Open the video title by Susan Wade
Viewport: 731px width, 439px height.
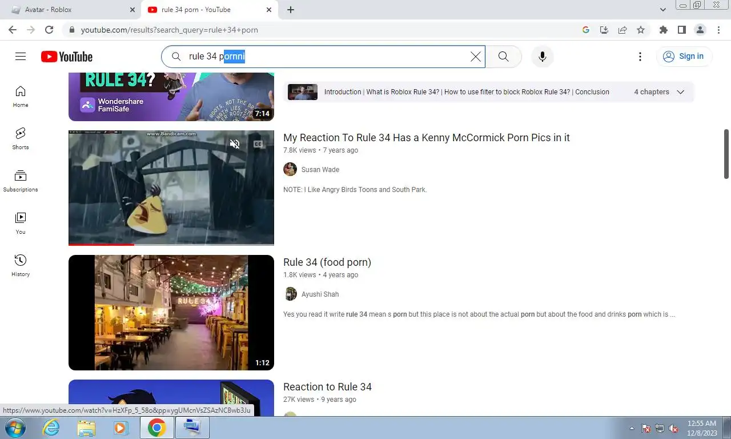[x=427, y=138]
